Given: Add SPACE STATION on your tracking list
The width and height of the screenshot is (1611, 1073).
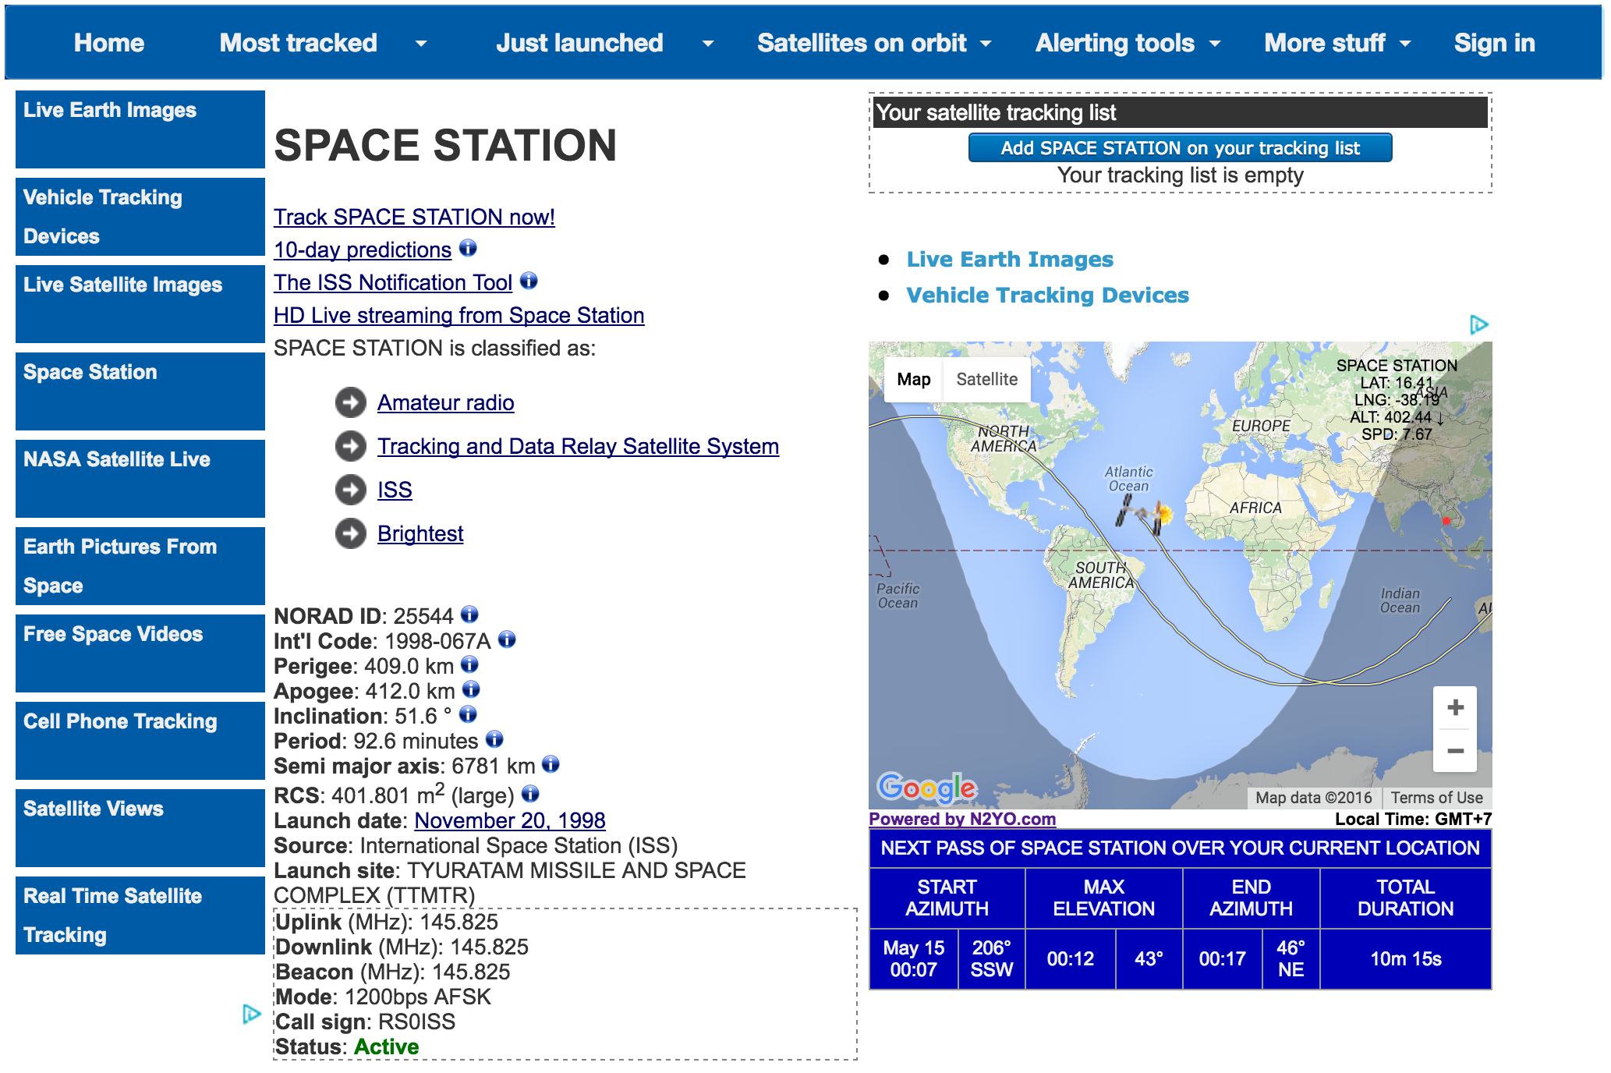Looking at the screenshot, I should point(1180,147).
